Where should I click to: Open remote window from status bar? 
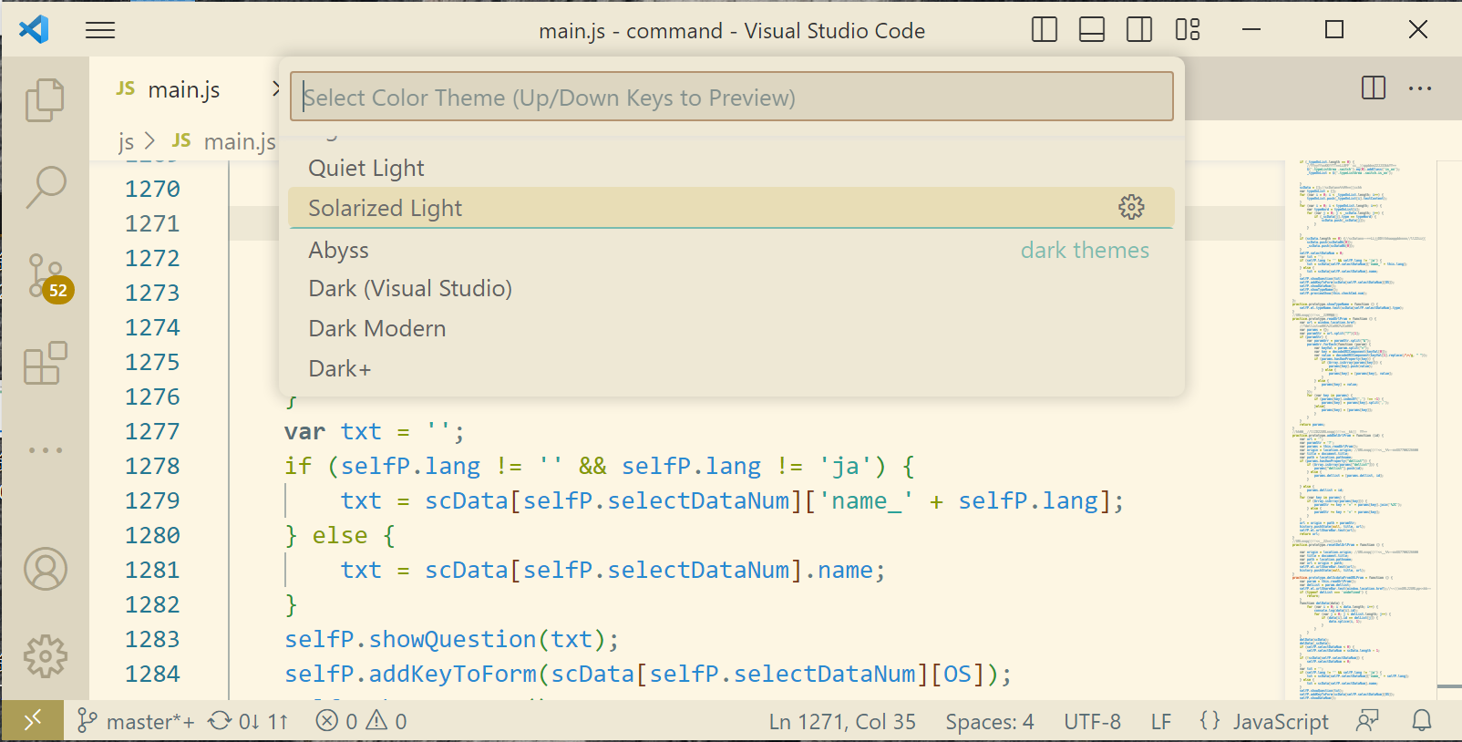pos(32,721)
